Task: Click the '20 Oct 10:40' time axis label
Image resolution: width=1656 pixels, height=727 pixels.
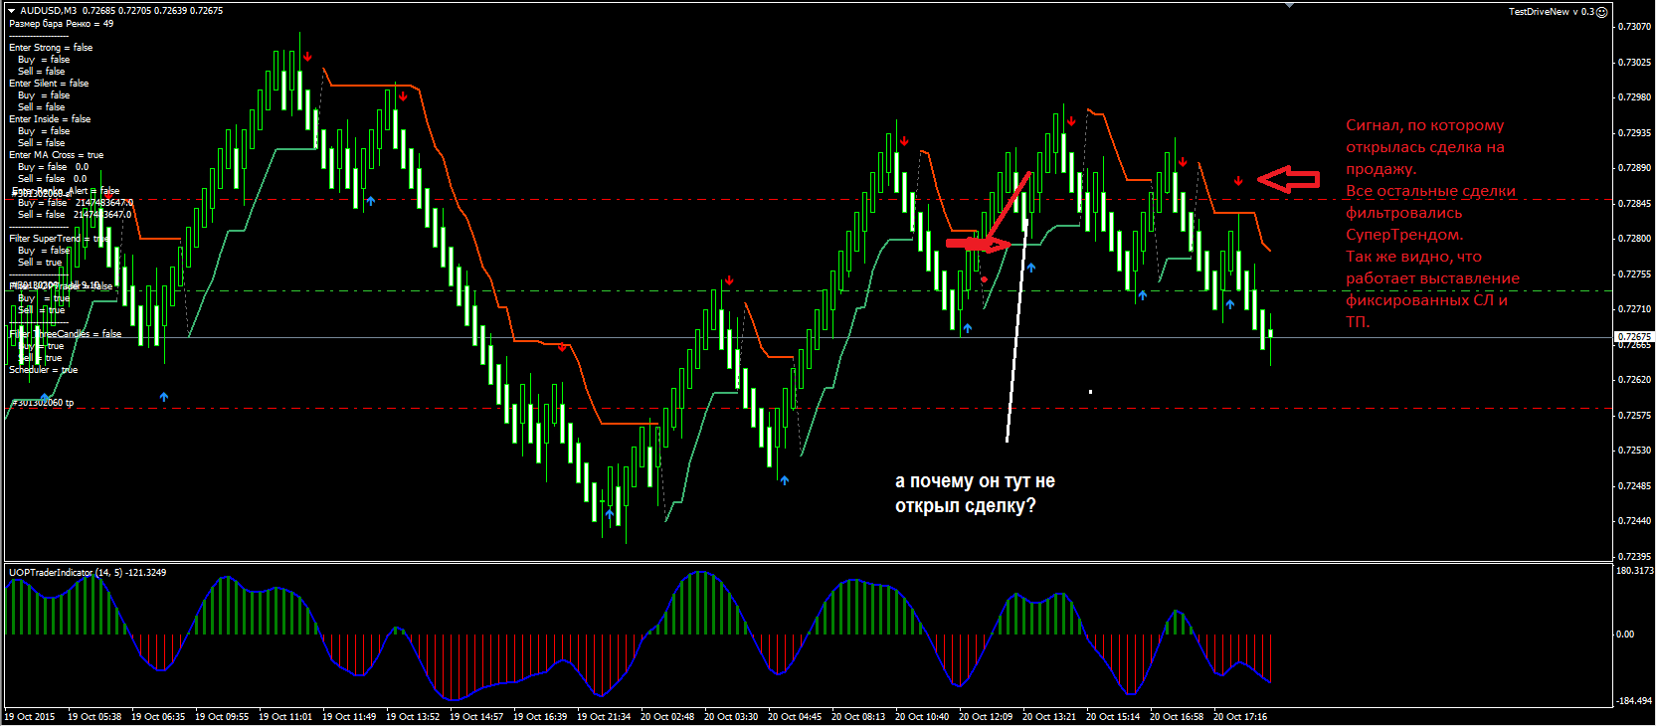Action: (922, 717)
